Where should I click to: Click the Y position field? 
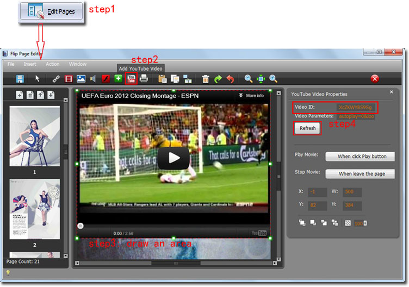tap(317, 205)
